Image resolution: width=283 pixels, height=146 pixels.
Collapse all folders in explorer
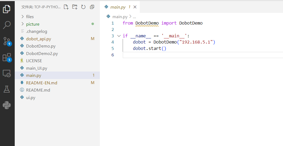point(92,7)
